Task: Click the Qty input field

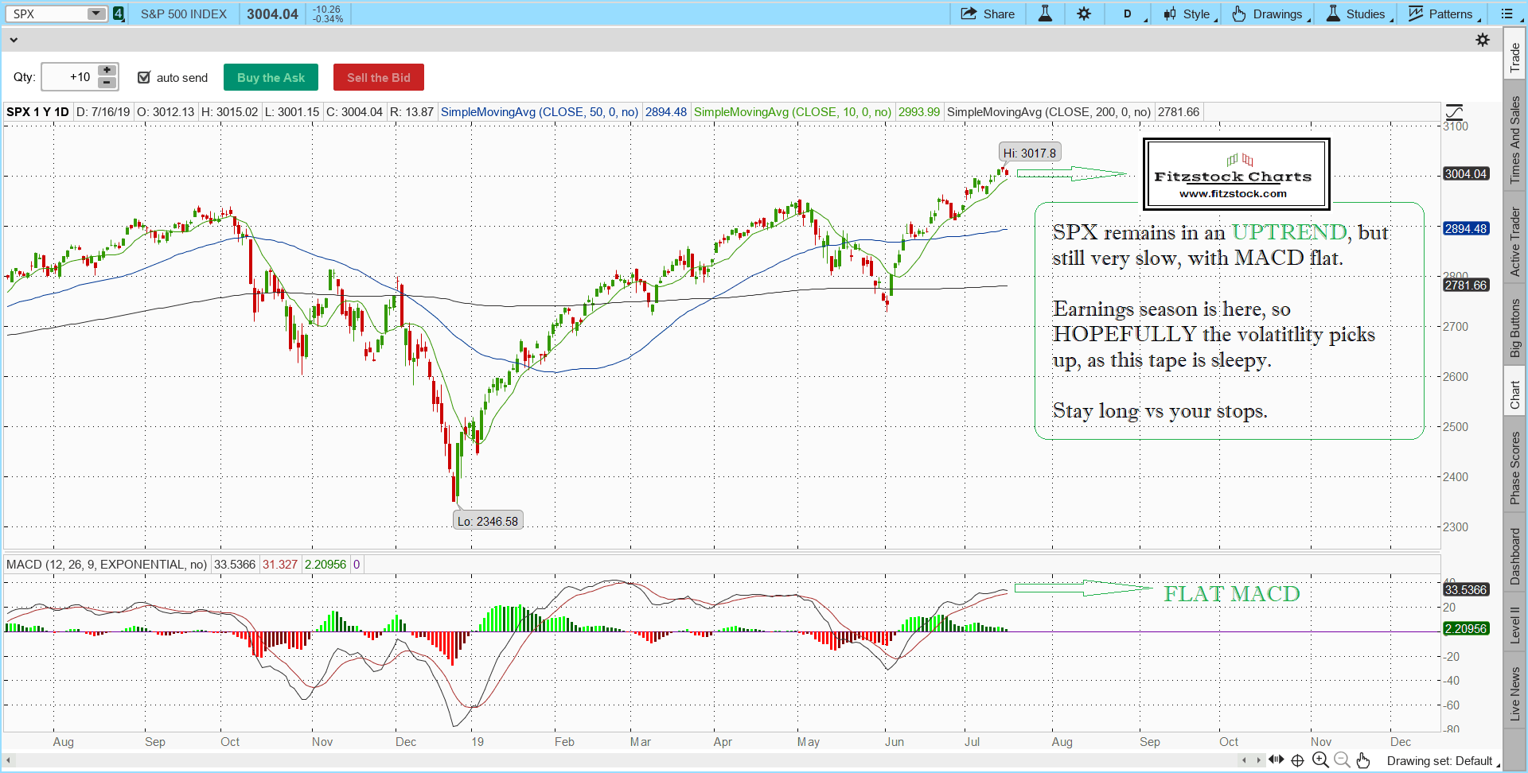Action: click(x=70, y=77)
